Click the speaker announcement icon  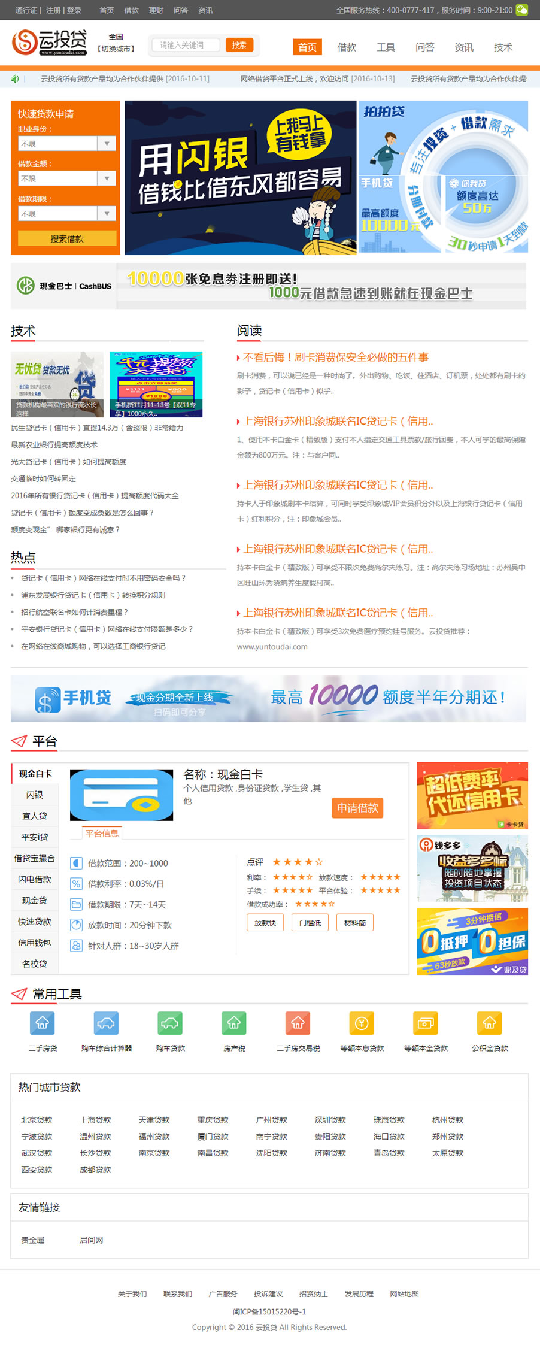pyautogui.click(x=15, y=79)
